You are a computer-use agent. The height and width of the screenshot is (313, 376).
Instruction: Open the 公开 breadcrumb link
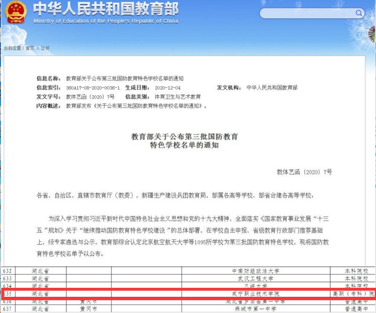pyautogui.click(x=45, y=48)
